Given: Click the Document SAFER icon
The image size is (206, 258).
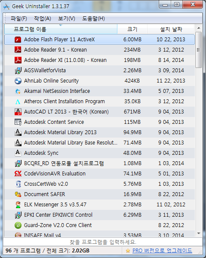Looking at the screenshot, I should click(x=18, y=194).
